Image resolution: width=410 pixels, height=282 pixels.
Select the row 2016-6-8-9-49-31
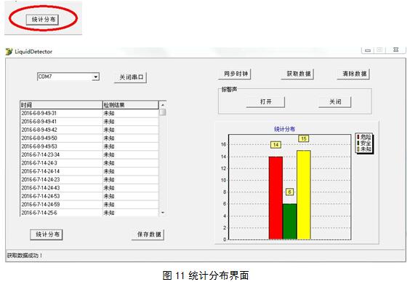89,113
